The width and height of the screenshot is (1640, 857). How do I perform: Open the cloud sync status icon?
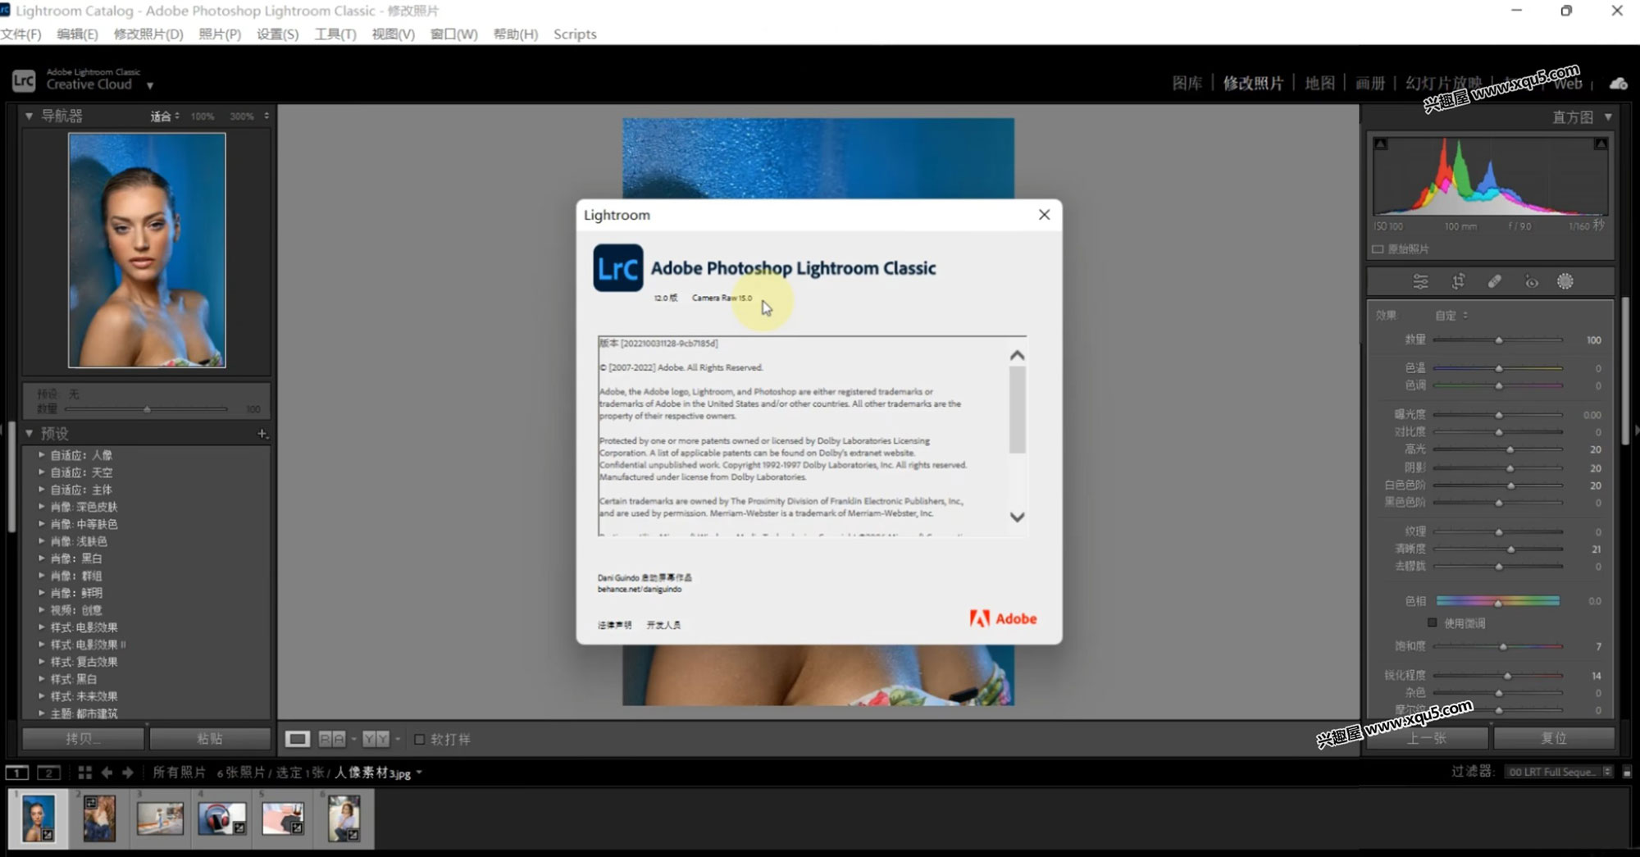(1619, 84)
